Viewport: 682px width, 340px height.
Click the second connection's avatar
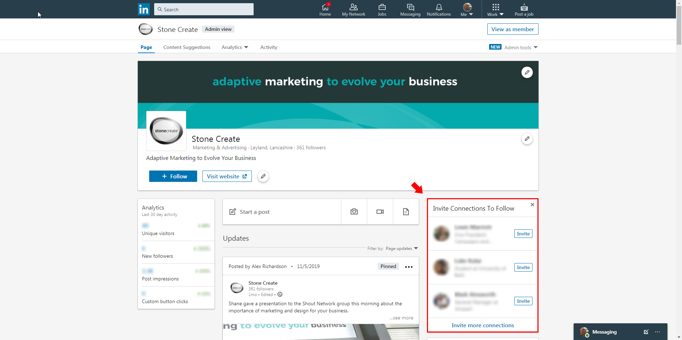tap(442, 267)
